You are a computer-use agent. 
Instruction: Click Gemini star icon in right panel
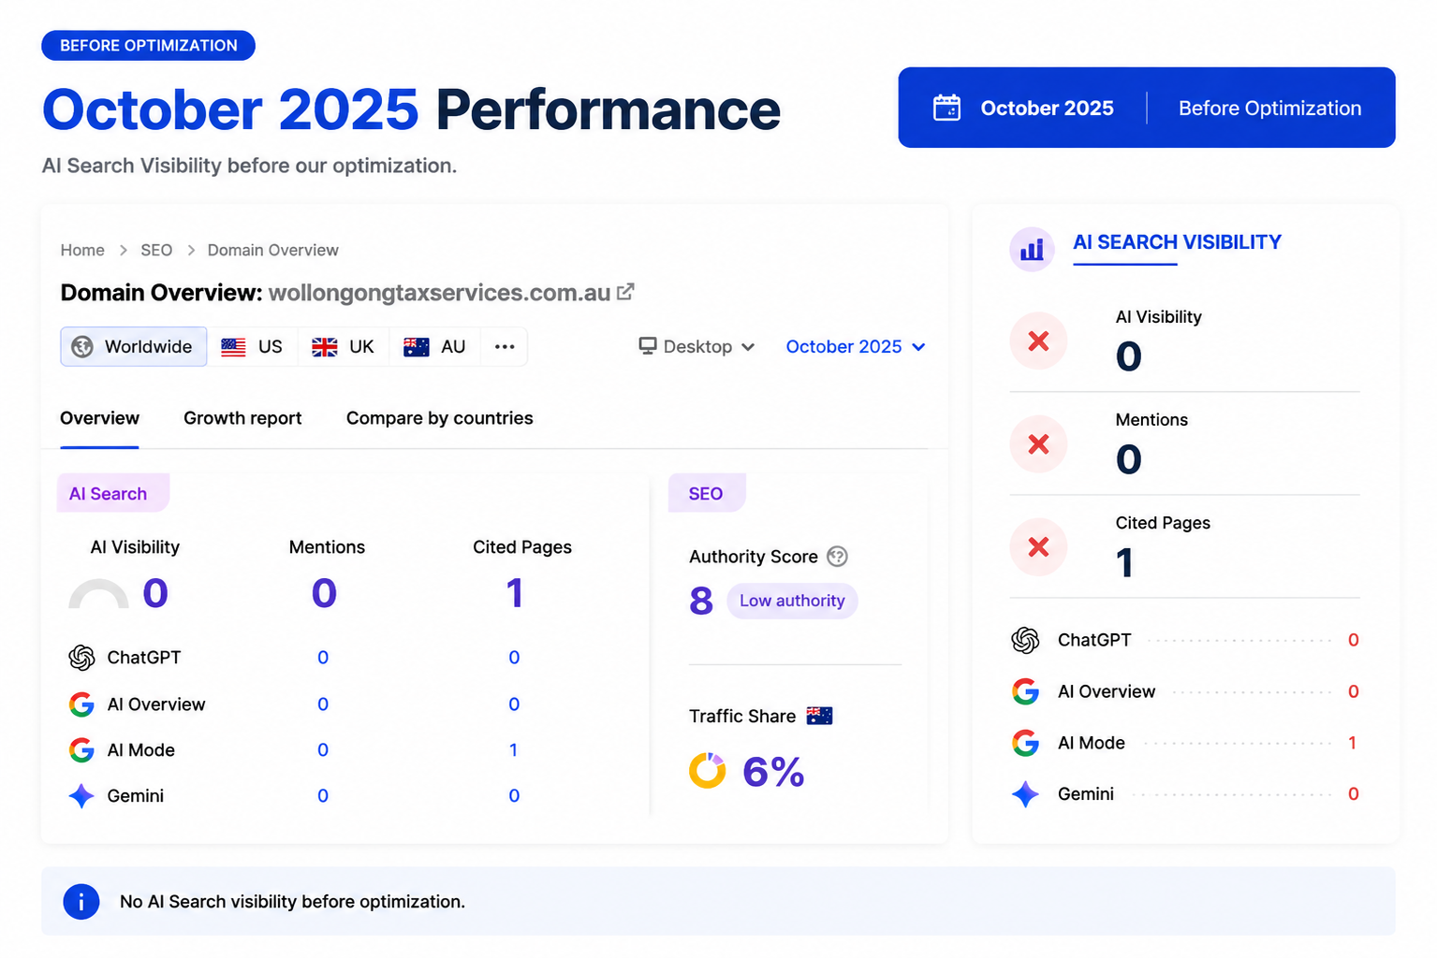click(x=1025, y=794)
